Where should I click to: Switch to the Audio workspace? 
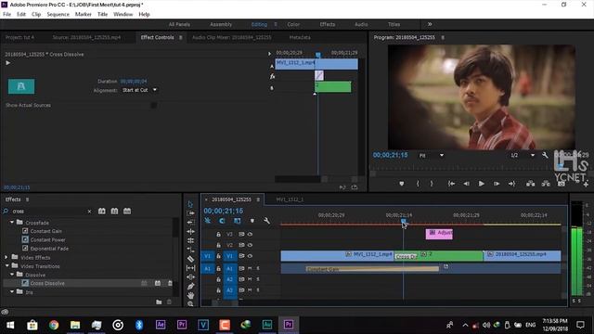361,24
